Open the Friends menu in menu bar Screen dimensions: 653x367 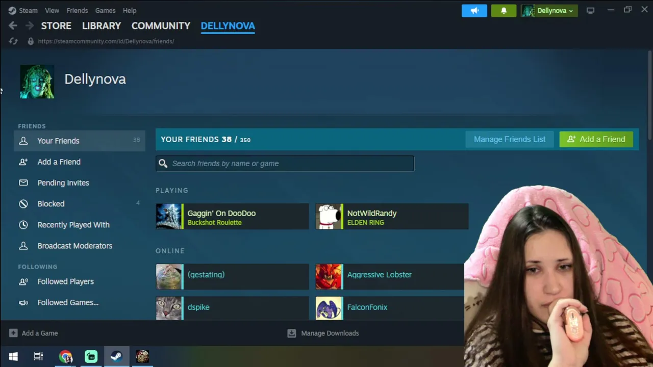click(x=77, y=10)
